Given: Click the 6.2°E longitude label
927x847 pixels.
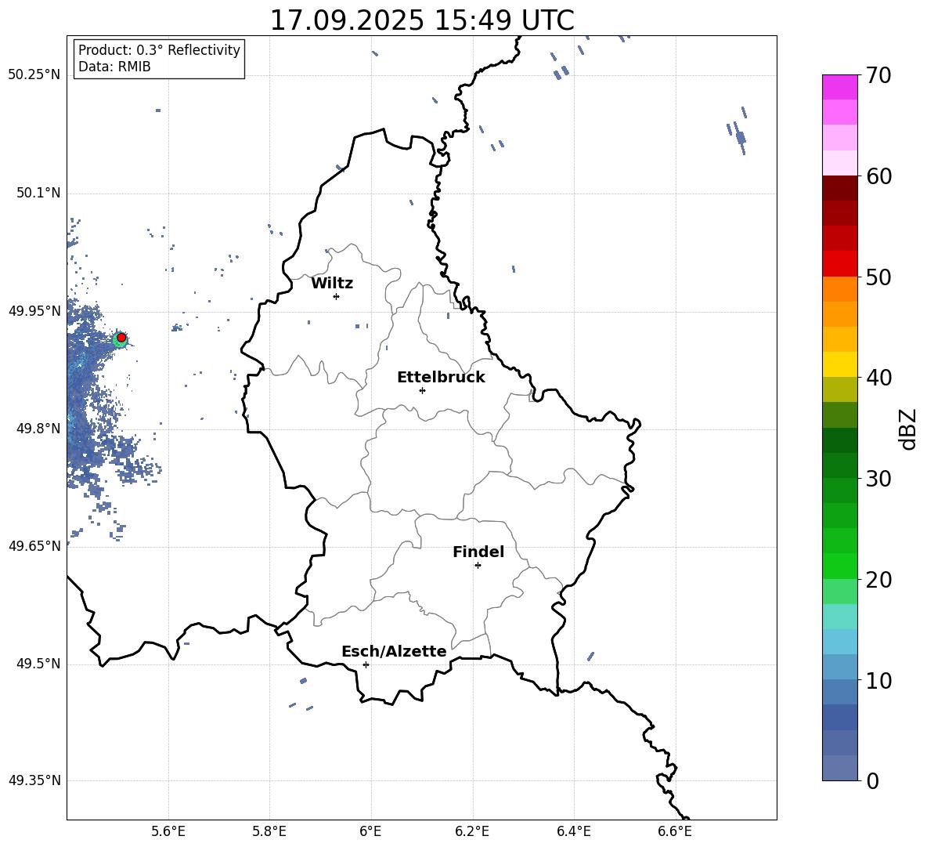Looking at the screenshot, I should click(x=472, y=831).
